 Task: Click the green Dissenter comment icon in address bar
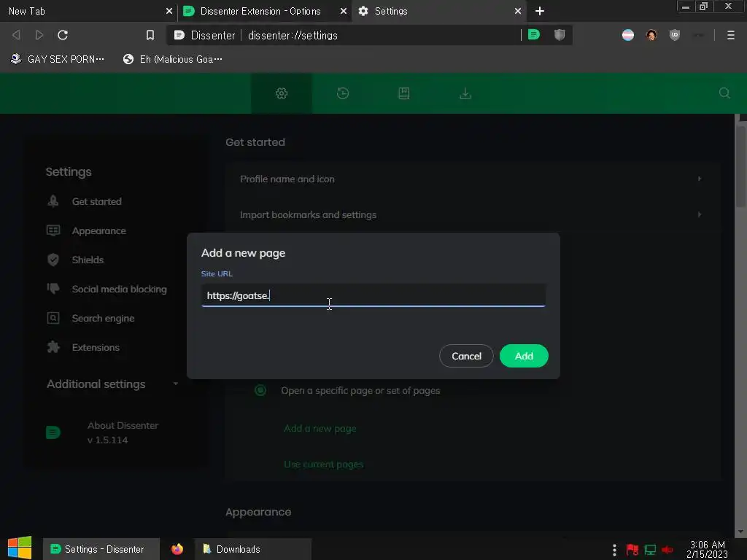(534, 34)
